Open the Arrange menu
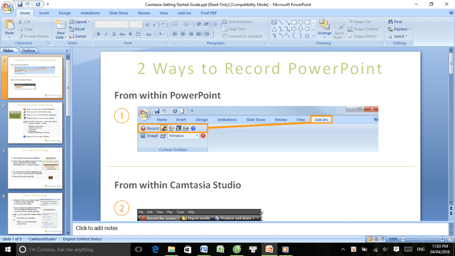The image size is (455, 256). [x=324, y=28]
